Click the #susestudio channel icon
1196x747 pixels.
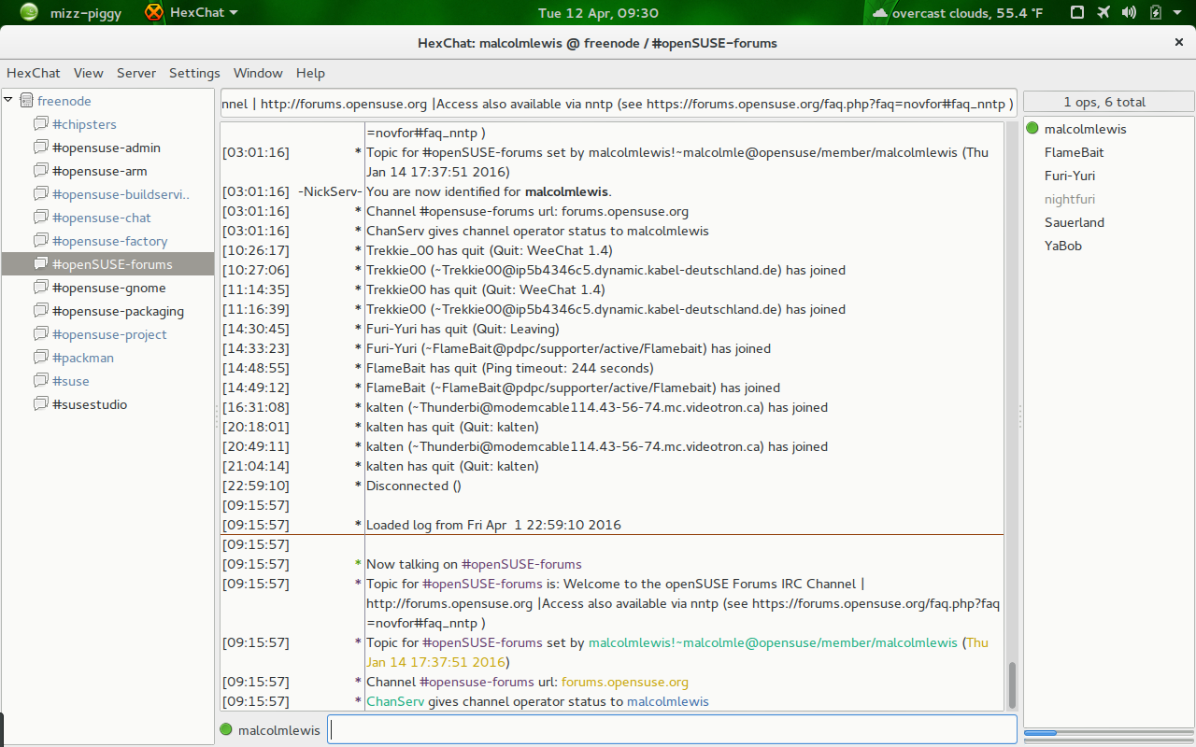pos(40,404)
